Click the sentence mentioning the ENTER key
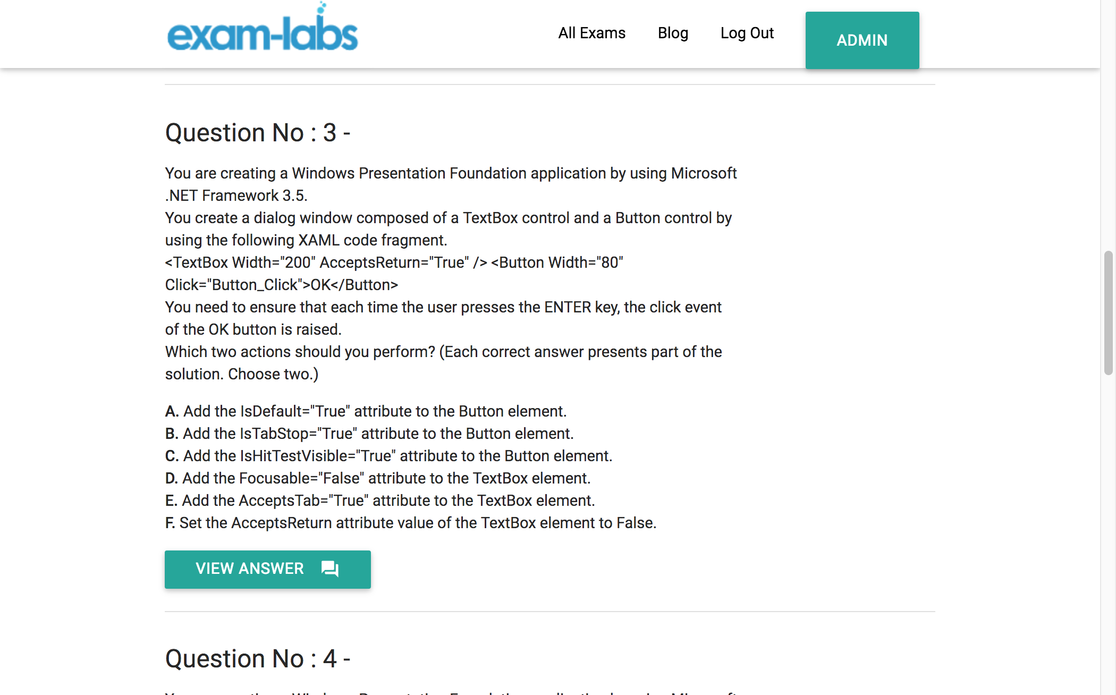The height and width of the screenshot is (695, 1116). click(443, 318)
